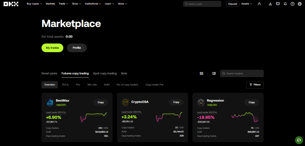The image size is (305, 146).
Task: Sort traders by AUM
Action: click(107, 85)
